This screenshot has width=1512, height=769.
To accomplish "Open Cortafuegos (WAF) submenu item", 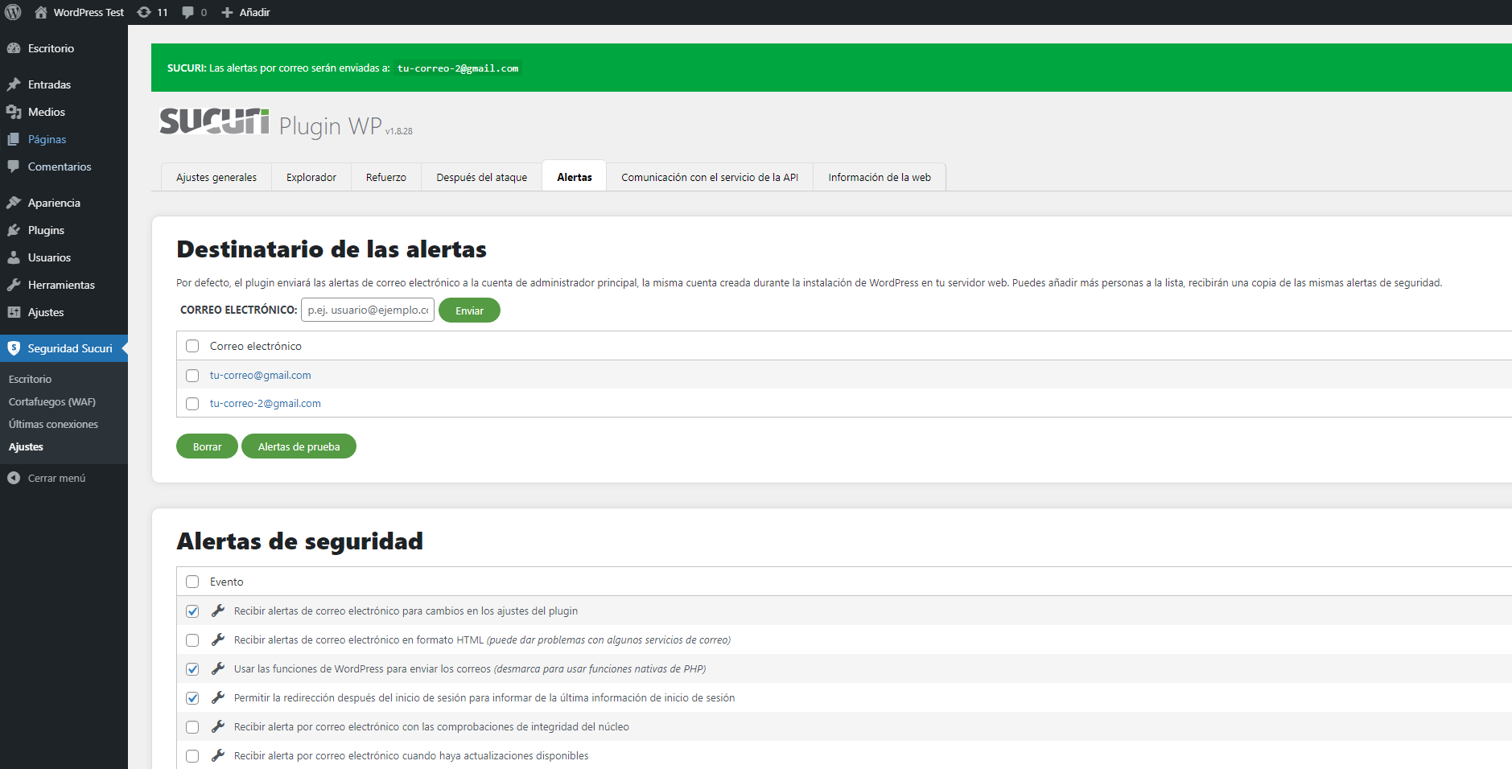I will 52,401.
